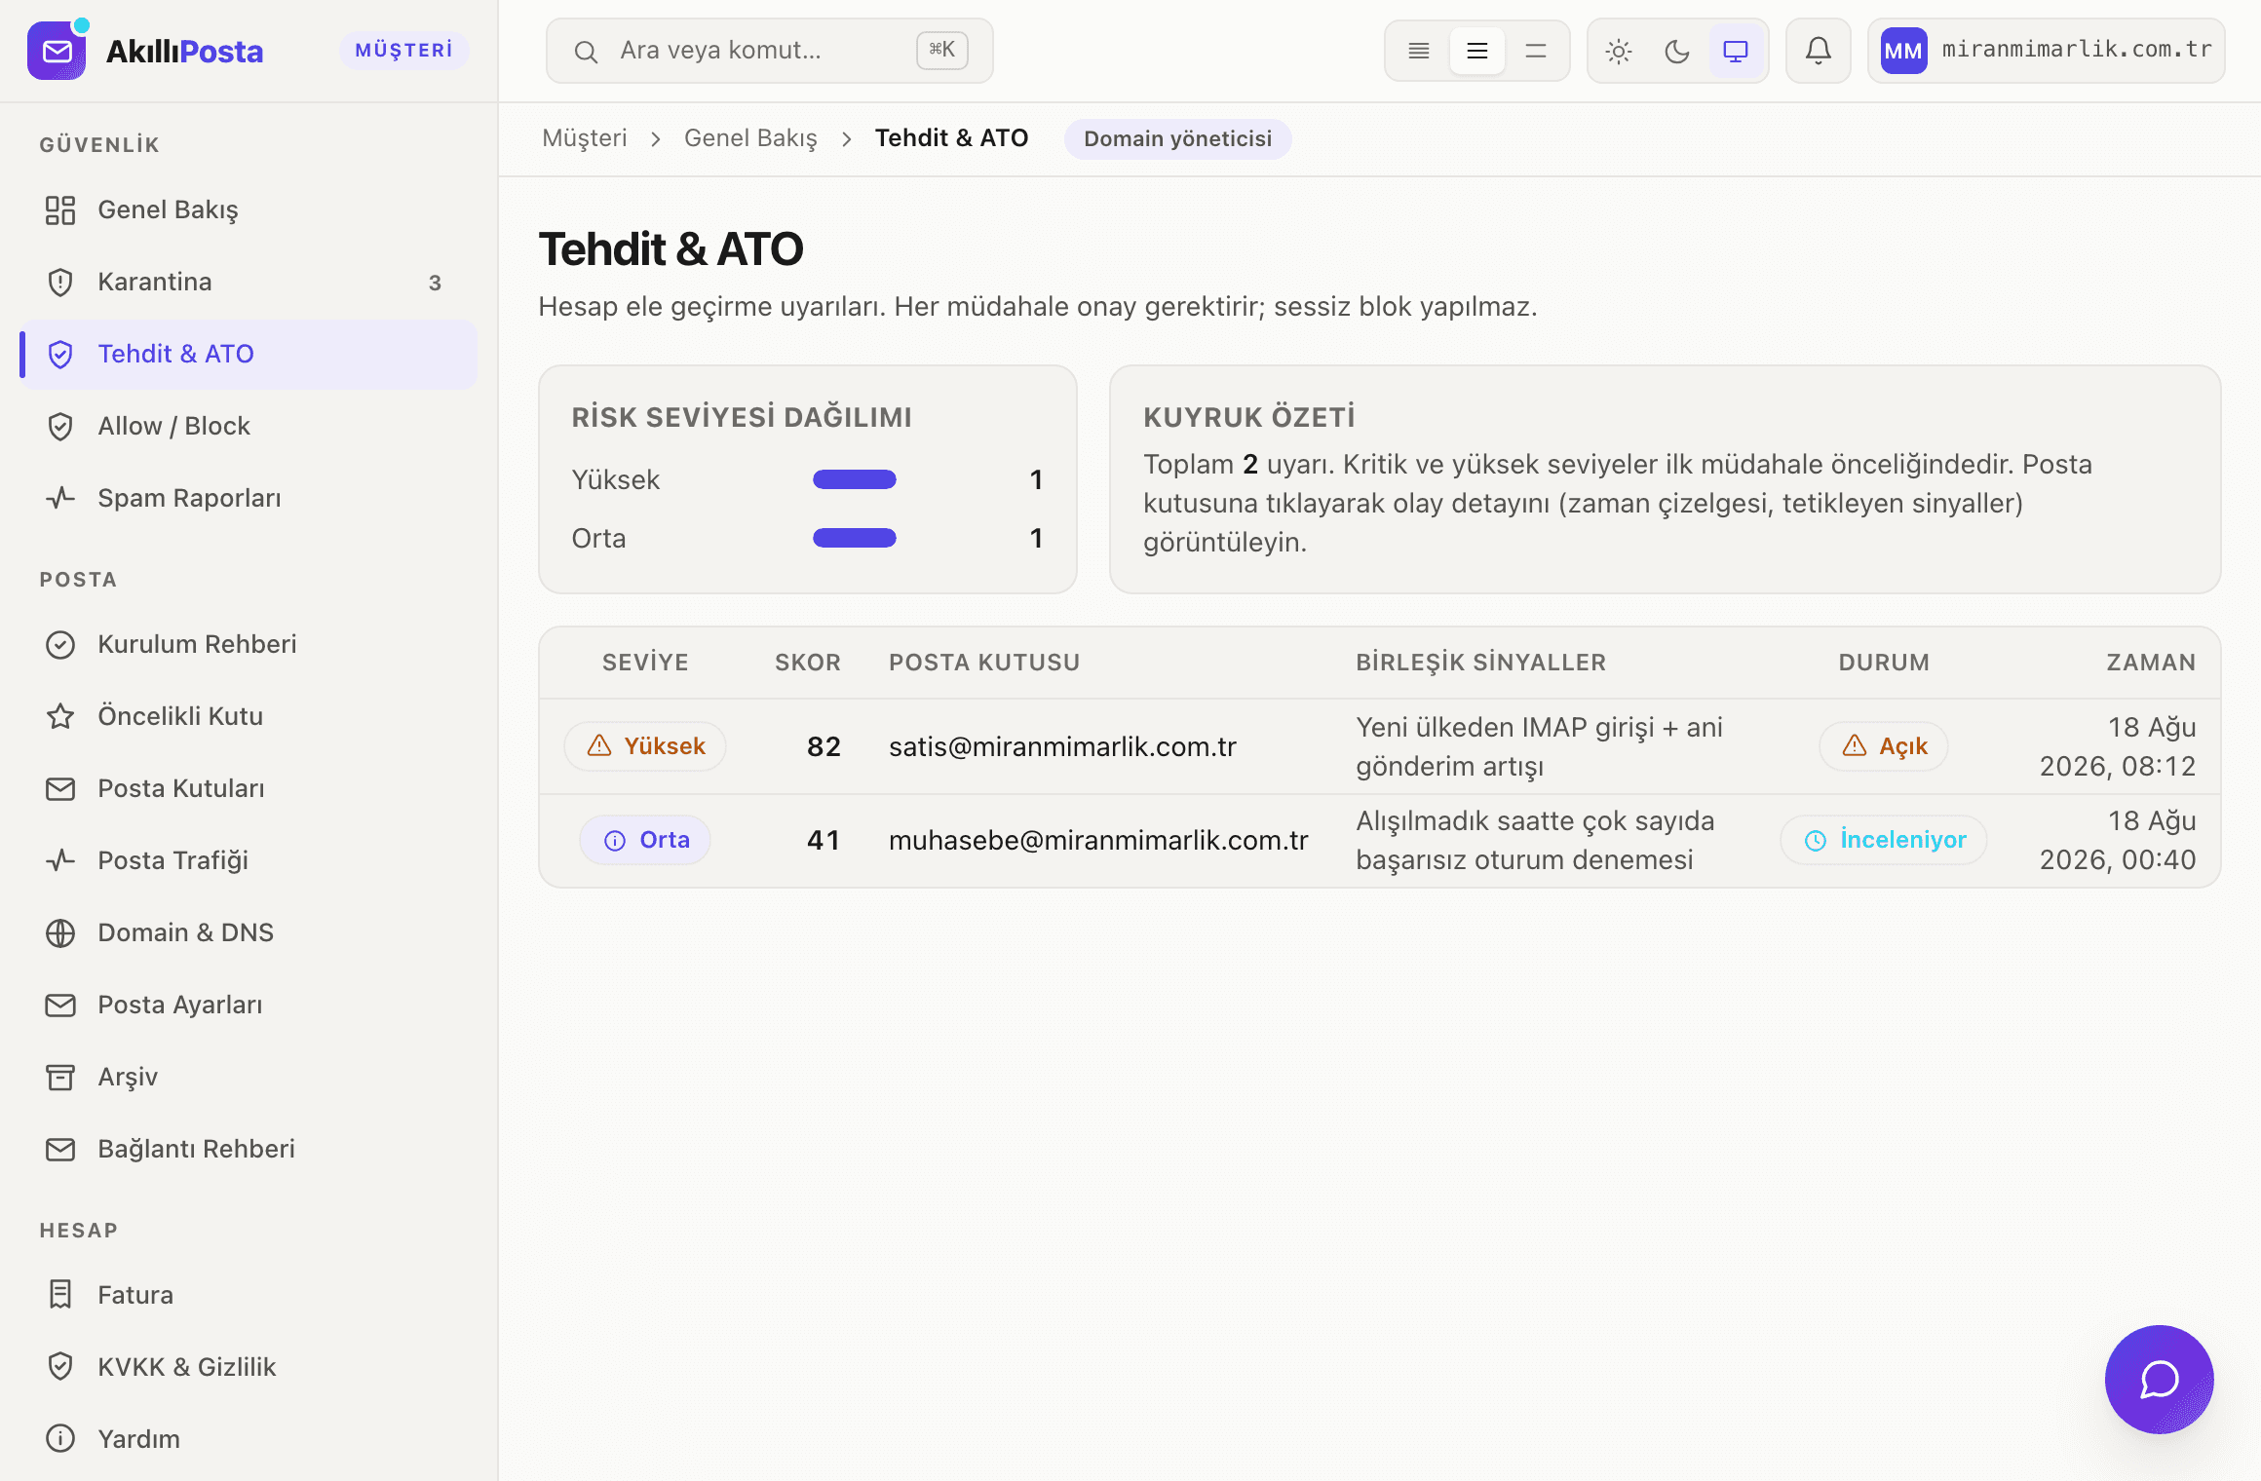Click Genel Bakış breadcrumb link
2261x1481 pixels.
pyautogui.click(x=750, y=138)
